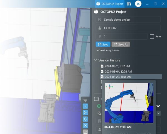Select version 2024-03-04, 10:29 AM

coord(119,71)
